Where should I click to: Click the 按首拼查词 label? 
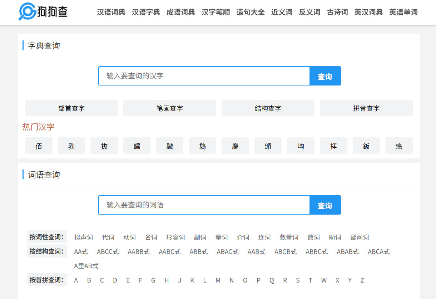(47, 280)
